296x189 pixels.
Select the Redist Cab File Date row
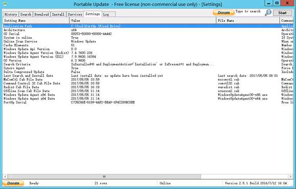tap(148, 87)
